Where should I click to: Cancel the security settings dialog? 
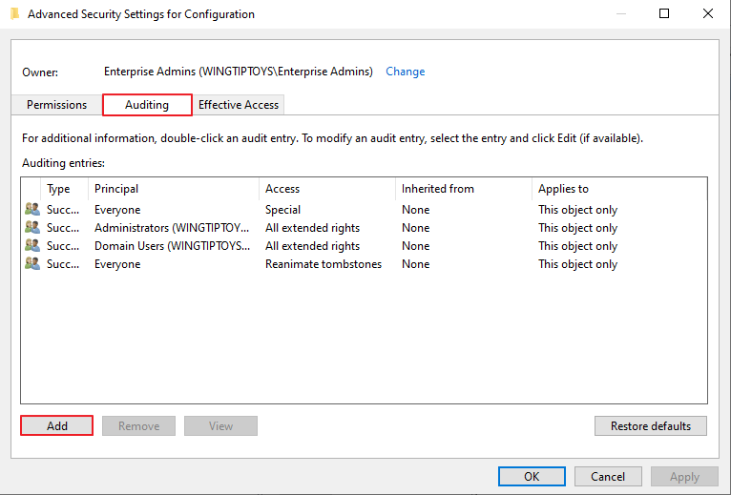608,476
